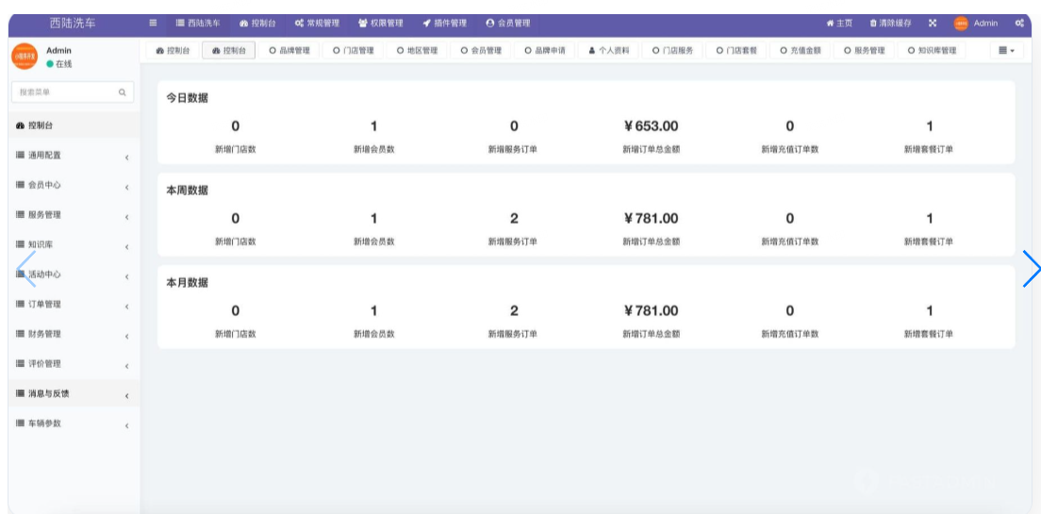Open 插件管理 in top menu

click(444, 23)
